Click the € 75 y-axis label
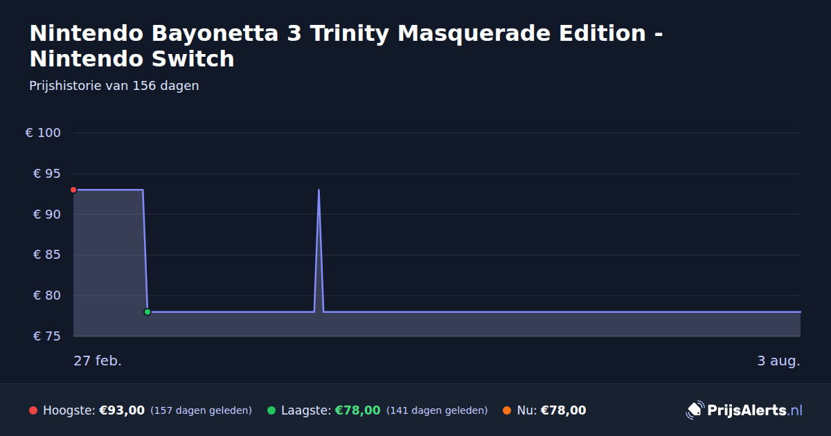The image size is (831, 436). [x=47, y=336]
